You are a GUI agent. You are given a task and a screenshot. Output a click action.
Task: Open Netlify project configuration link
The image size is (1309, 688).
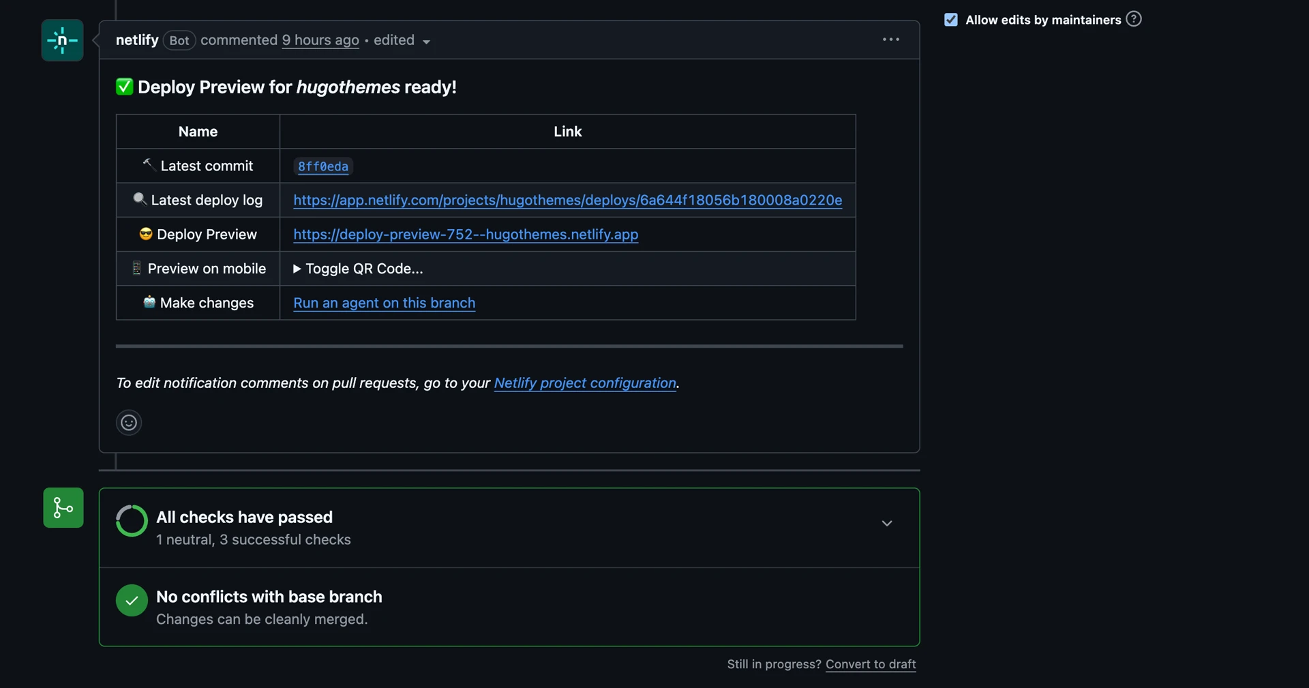tap(585, 383)
